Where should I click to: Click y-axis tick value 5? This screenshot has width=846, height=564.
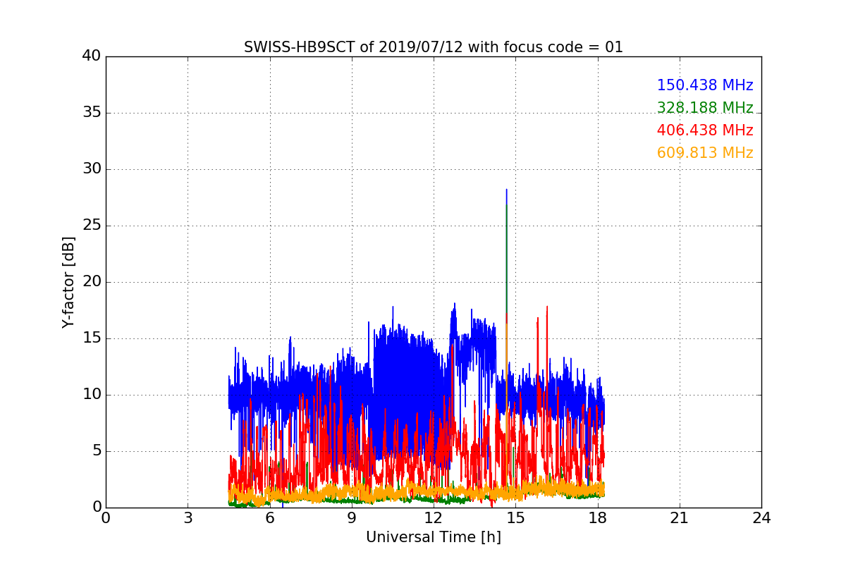click(x=97, y=451)
